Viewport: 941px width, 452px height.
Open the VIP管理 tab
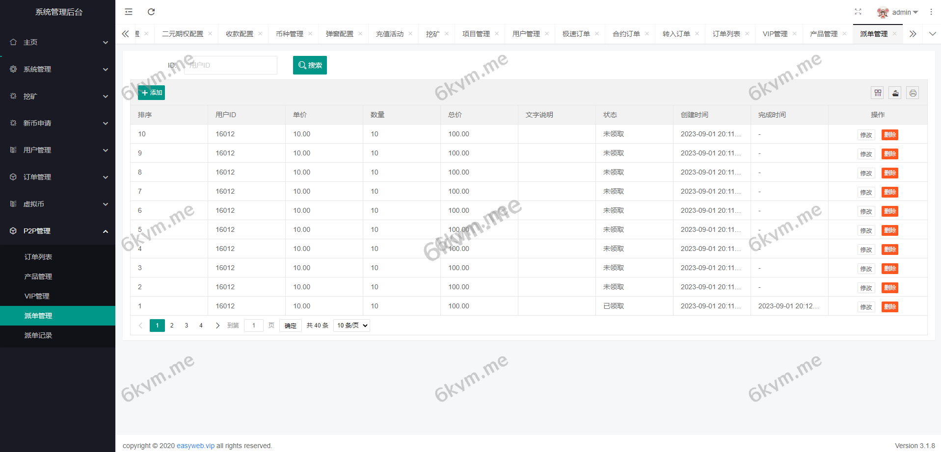coord(775,33)
